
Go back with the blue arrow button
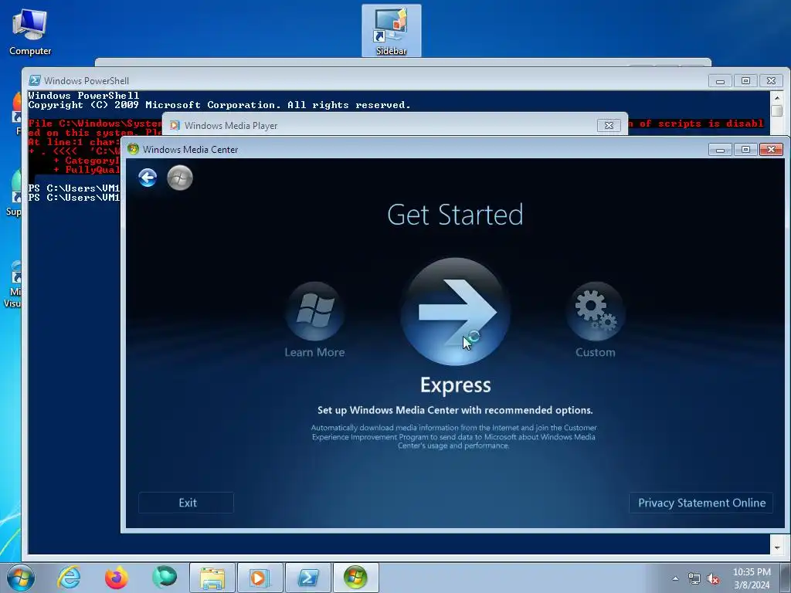(148, 178)
